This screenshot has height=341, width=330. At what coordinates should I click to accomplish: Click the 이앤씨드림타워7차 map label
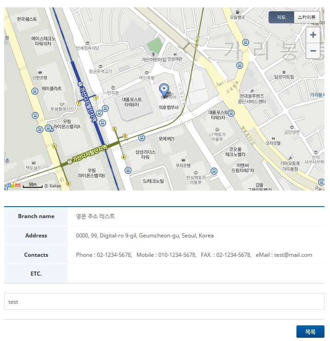(x=243, y=168)
